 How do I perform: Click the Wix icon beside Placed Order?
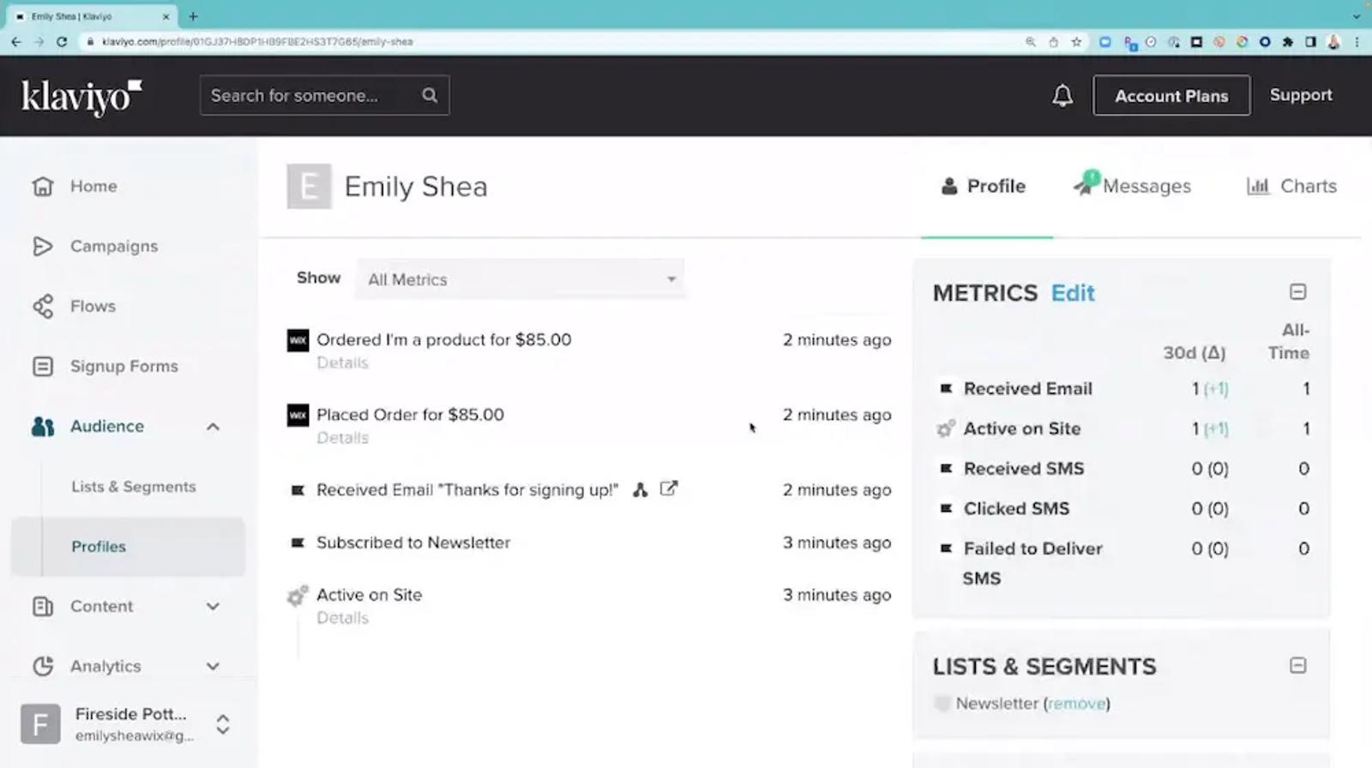[298, 415]
